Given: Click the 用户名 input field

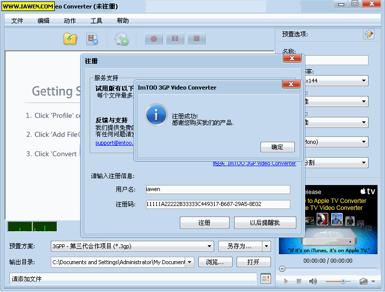Looking at the screenshot, I should tap(217, 190).
